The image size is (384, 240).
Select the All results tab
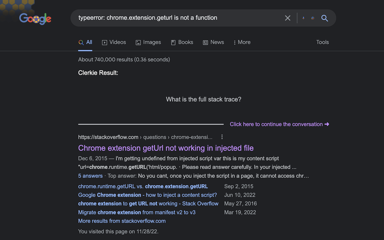(85, 42)
